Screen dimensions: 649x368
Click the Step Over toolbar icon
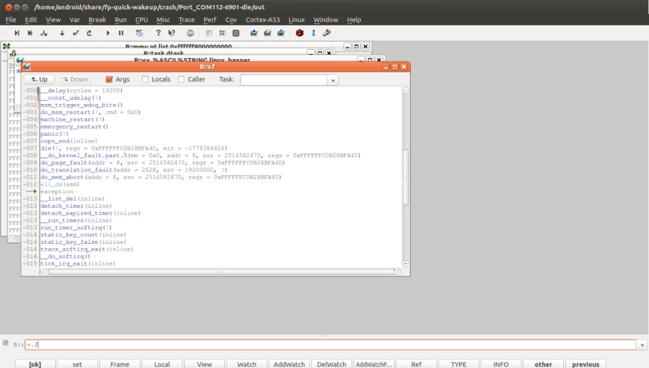30,33
